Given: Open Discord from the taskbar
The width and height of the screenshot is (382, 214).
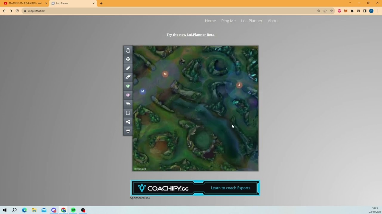Looking at the screenshot, I should [x=54, y=210].
